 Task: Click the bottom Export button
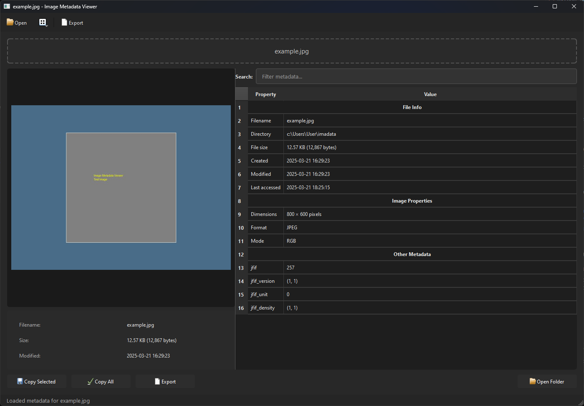165,381
